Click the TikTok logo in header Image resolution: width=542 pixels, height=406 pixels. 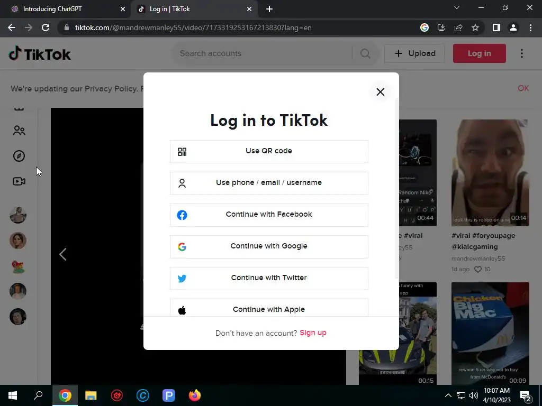coord(40,53)
